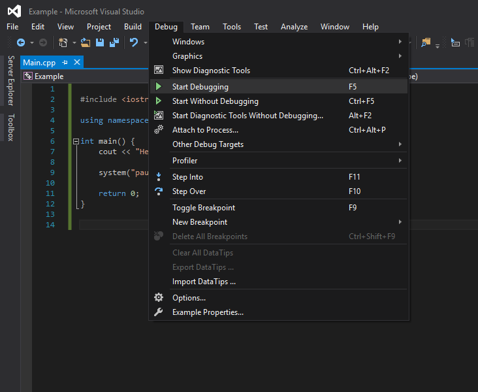Viewport: 478px width, 392px height.
Task: Click the Attach to Process gears icon
Action: pos(159,129)
